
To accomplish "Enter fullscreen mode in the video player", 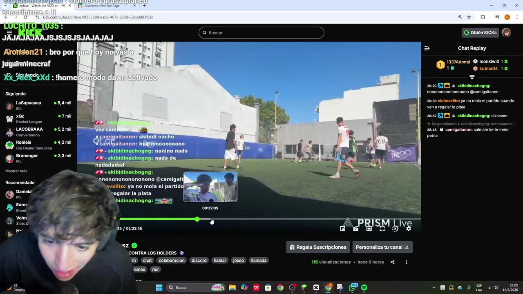I will (x=382, y=229).
